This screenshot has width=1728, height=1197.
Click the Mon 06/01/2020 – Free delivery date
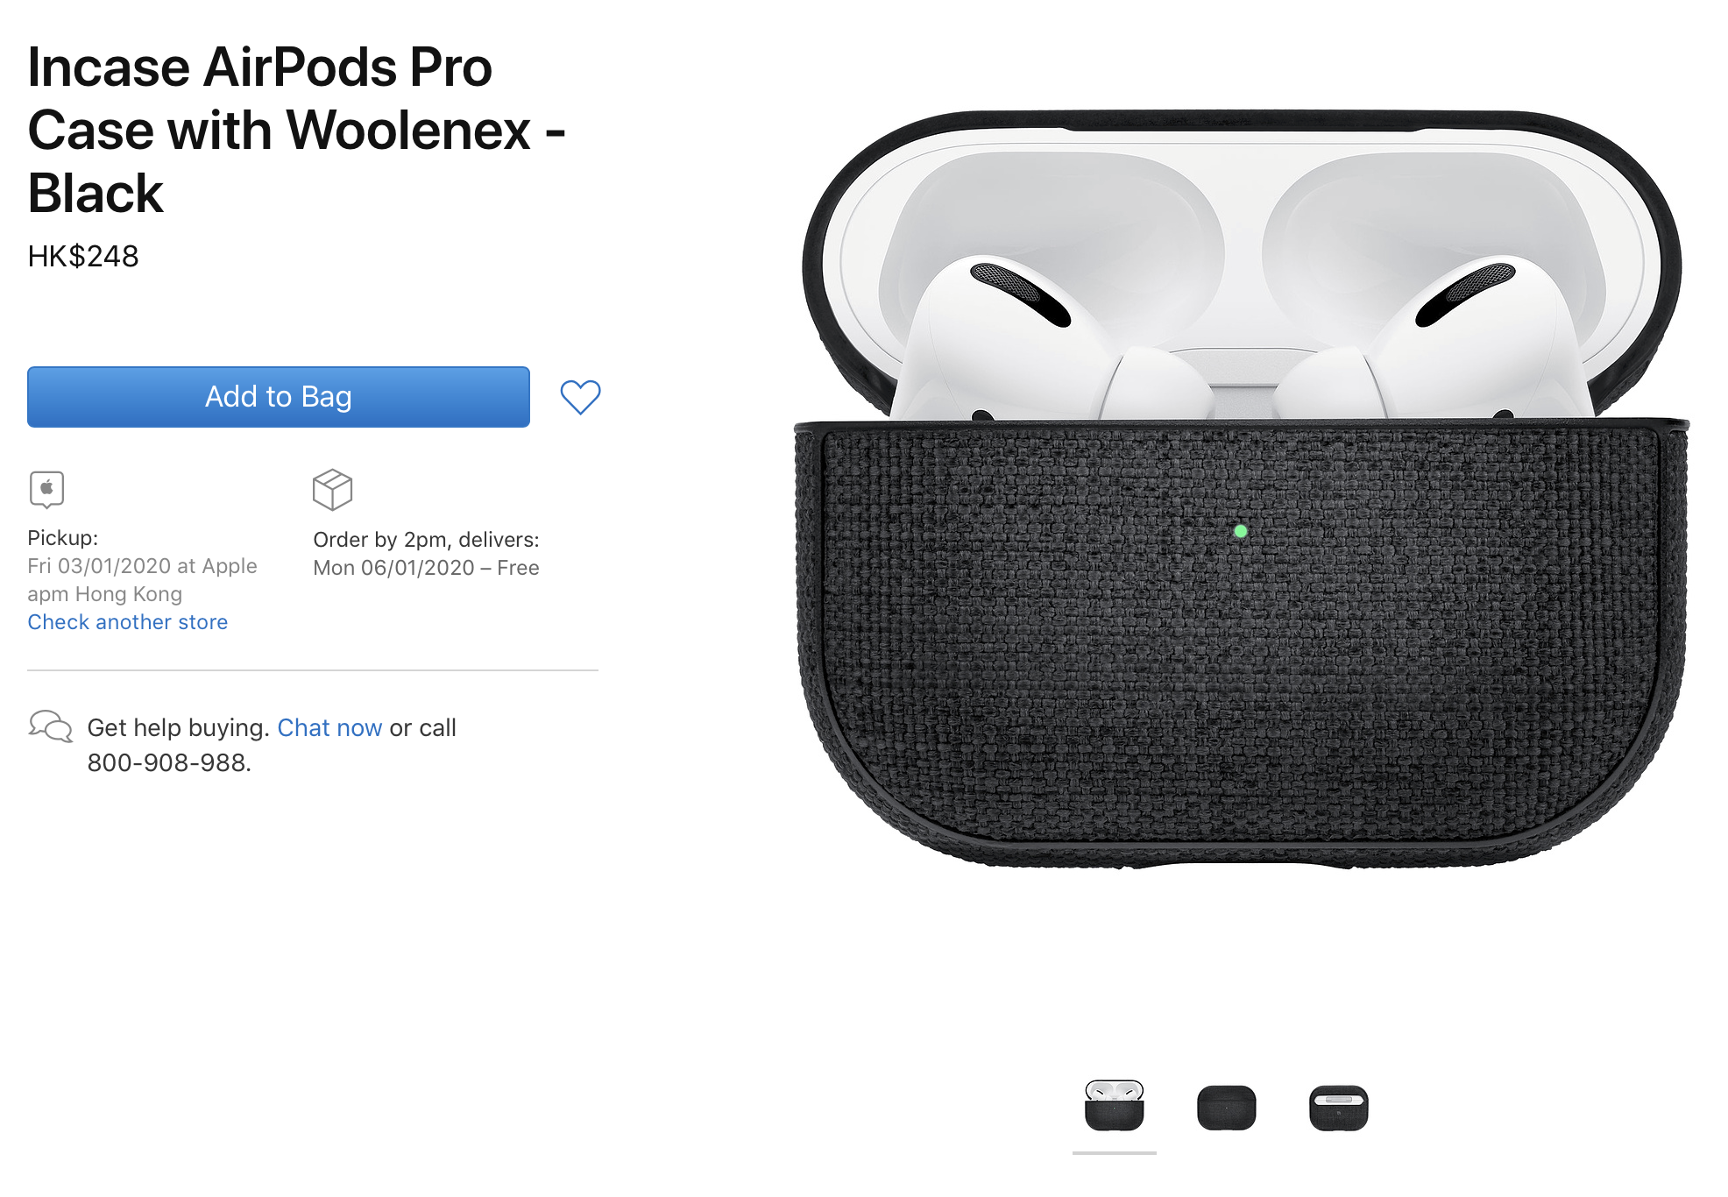tap(426, 568)
